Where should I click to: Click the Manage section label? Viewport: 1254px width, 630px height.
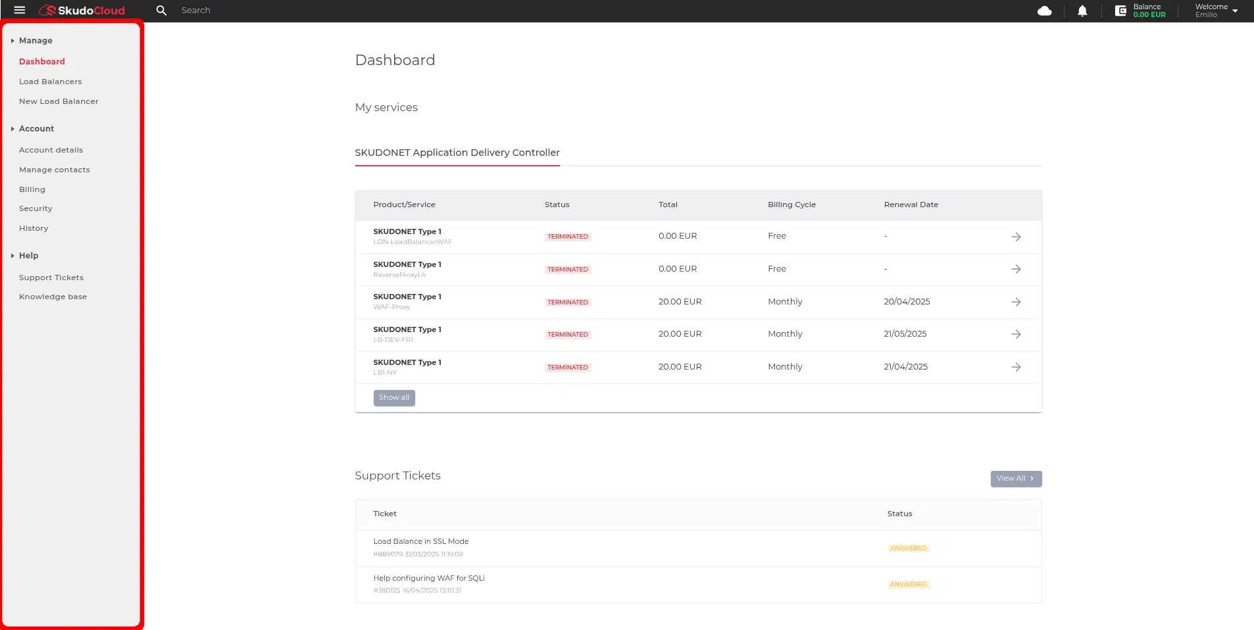click(36, 41)
